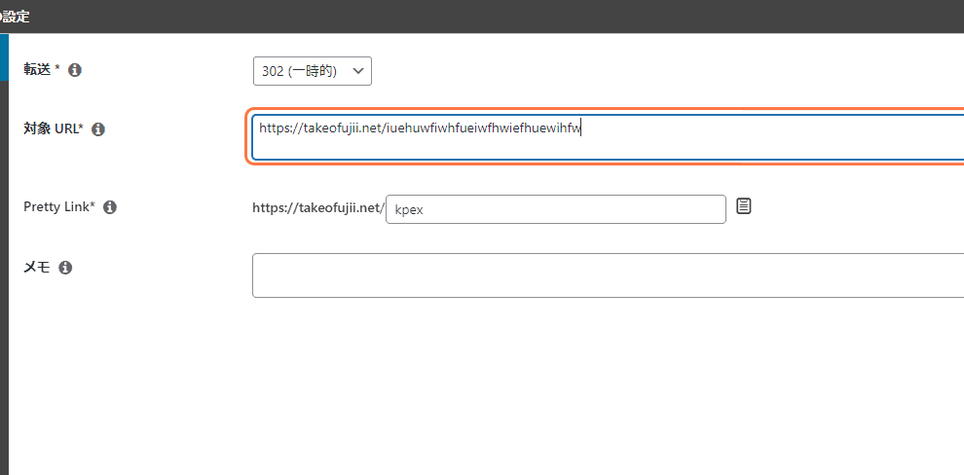Image resolution: width=964 pixels, height=475 pixels.
Task: Open the 302 redirect type dropdown
Action: point(313,71)
